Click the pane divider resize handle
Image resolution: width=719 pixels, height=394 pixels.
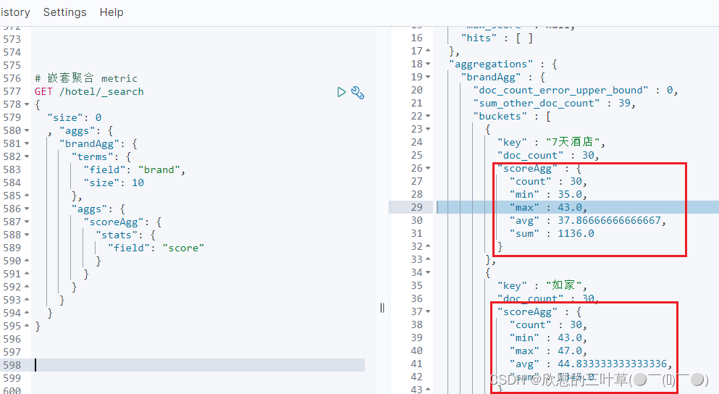coord(382,308)
